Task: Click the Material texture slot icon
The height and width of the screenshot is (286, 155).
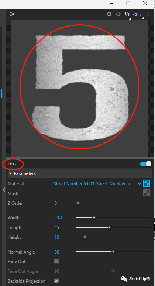Action: coord(147,183)
